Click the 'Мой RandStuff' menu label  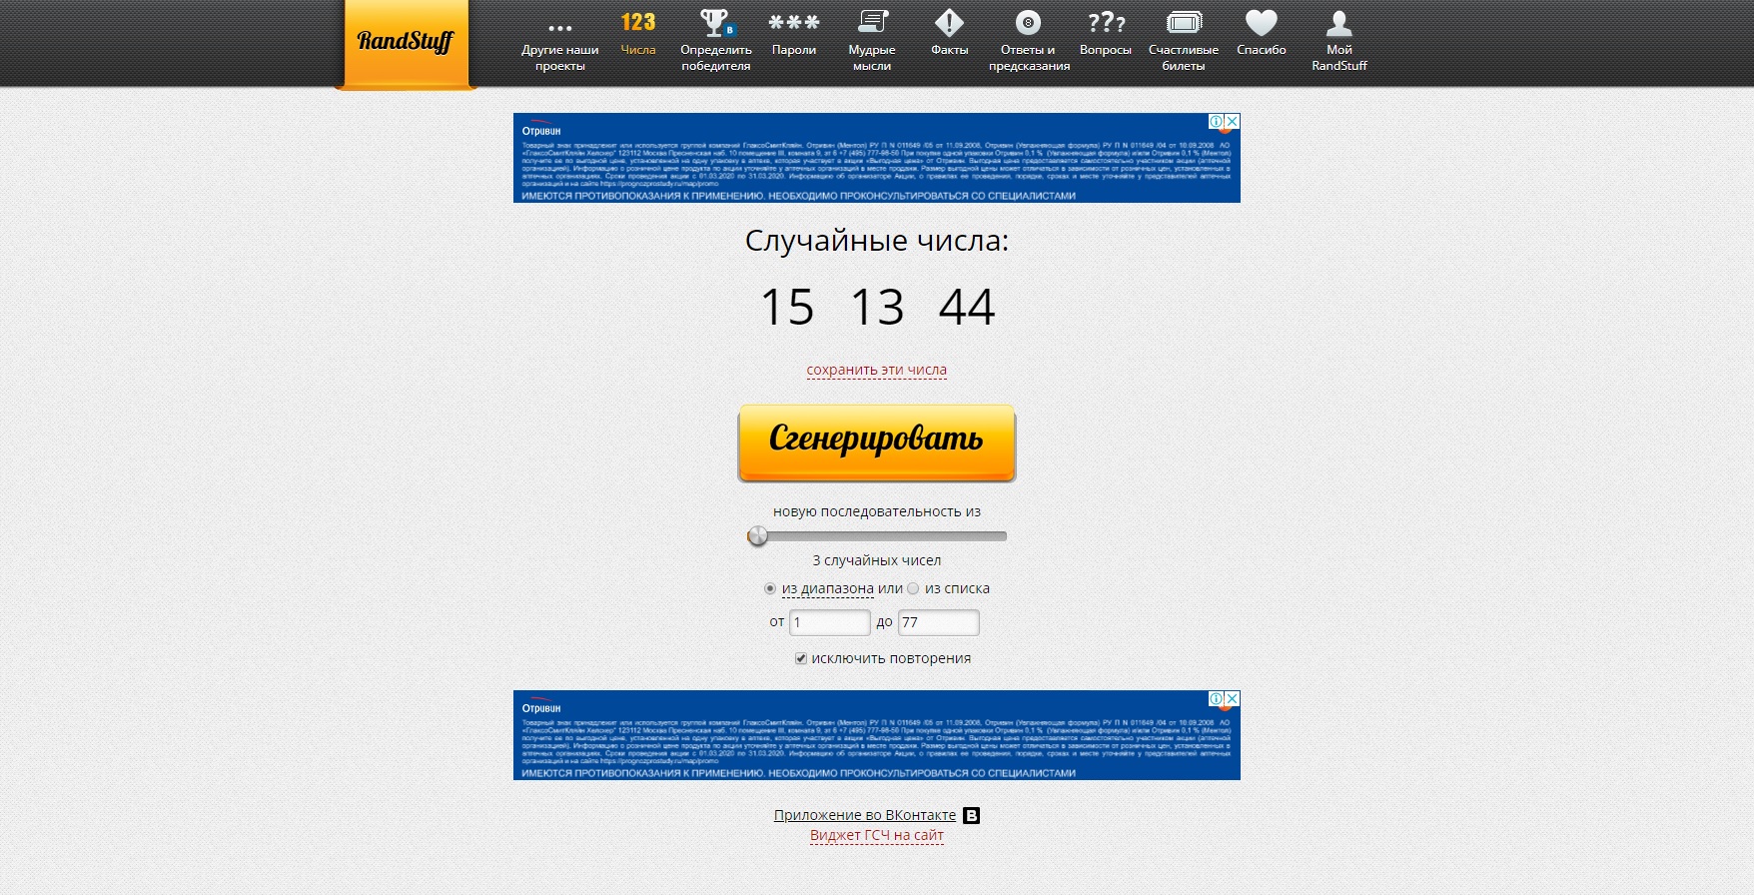coord(1339,58)
